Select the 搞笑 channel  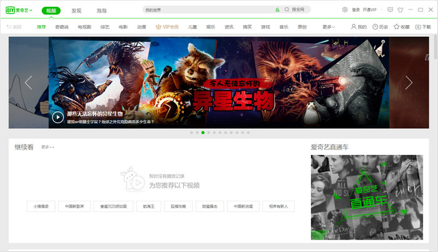pos(247,27)
